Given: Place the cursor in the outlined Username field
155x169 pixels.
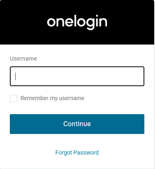Looking at the screenshot, I should pyautogui.click(x=77, y=76).
